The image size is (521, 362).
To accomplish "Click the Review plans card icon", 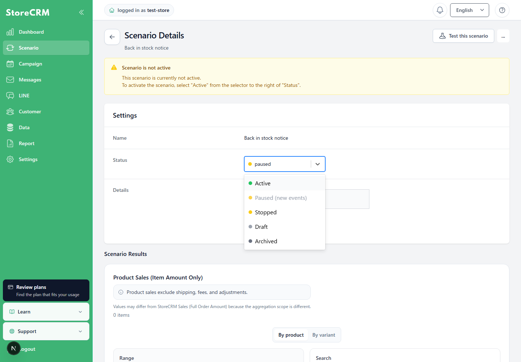I will tap(10, 287).
